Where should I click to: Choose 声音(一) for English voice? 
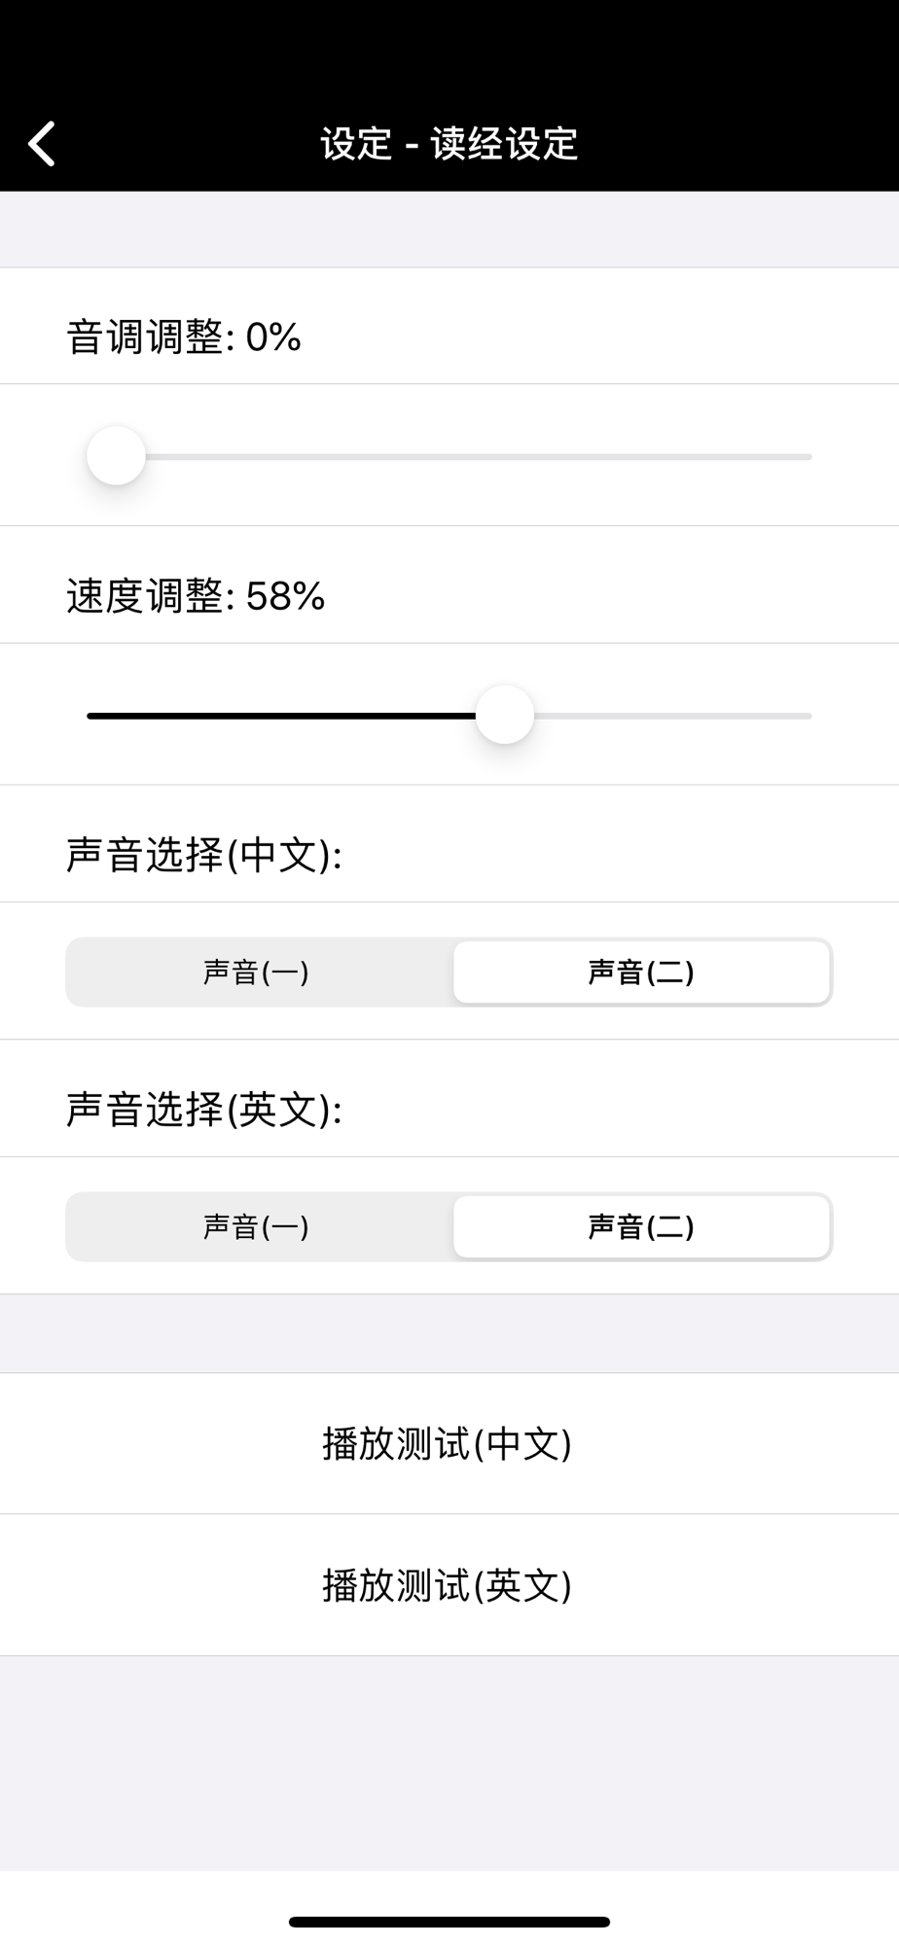(x=257, y=1226)
